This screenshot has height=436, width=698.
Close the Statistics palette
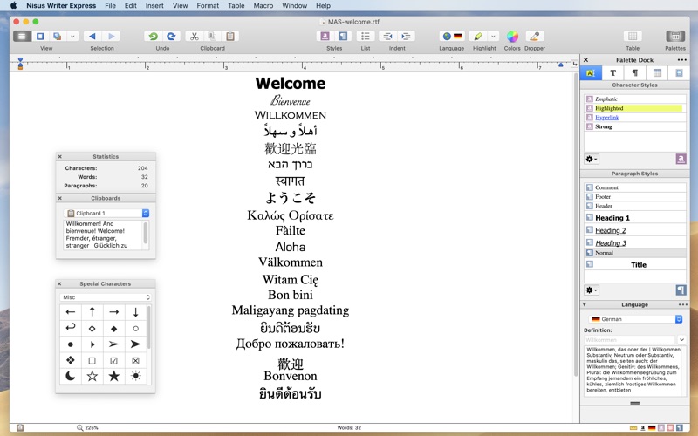click(x=59, y=157)
